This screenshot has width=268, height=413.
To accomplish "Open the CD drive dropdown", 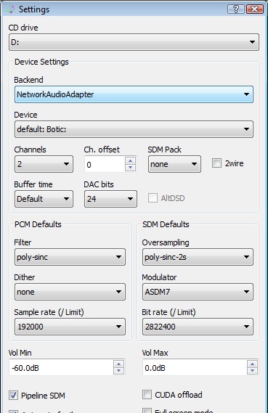I will click(134, 42).
